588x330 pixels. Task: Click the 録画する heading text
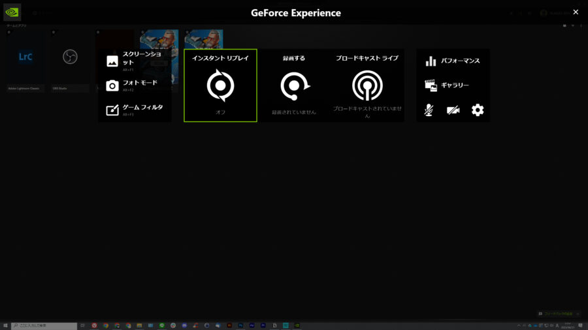click(x=294, y=58)
